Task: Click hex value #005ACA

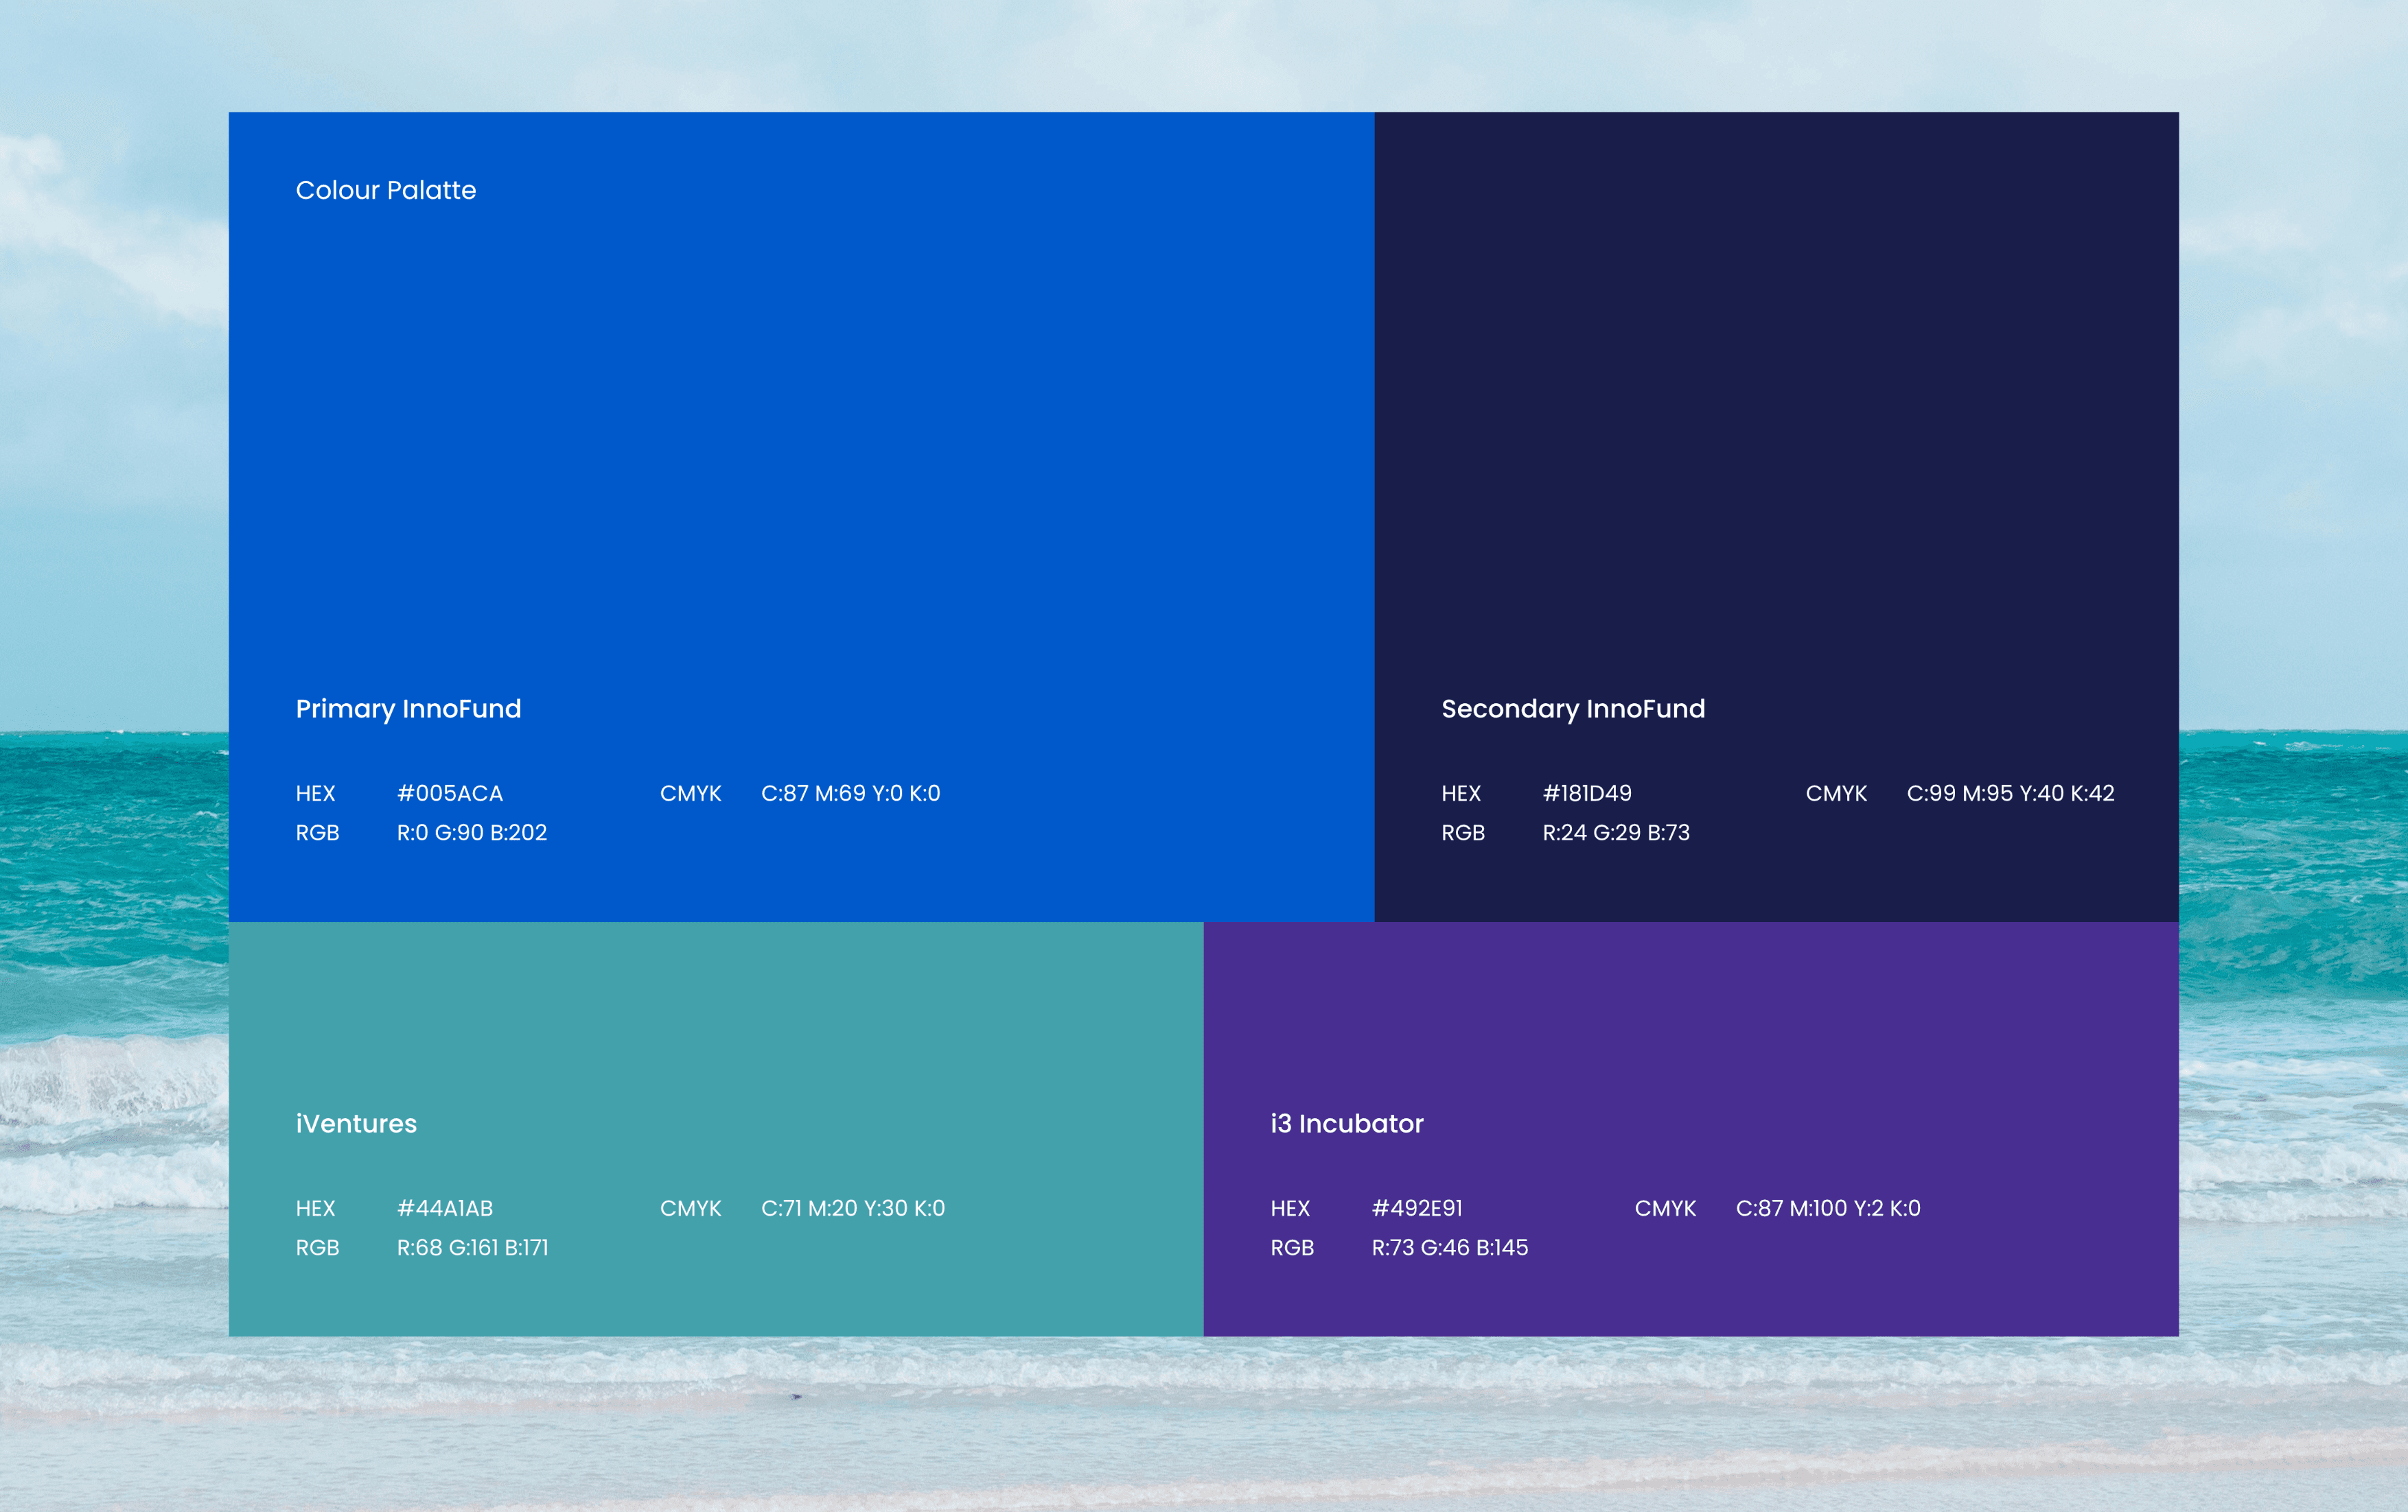Action: click(449, 794)
